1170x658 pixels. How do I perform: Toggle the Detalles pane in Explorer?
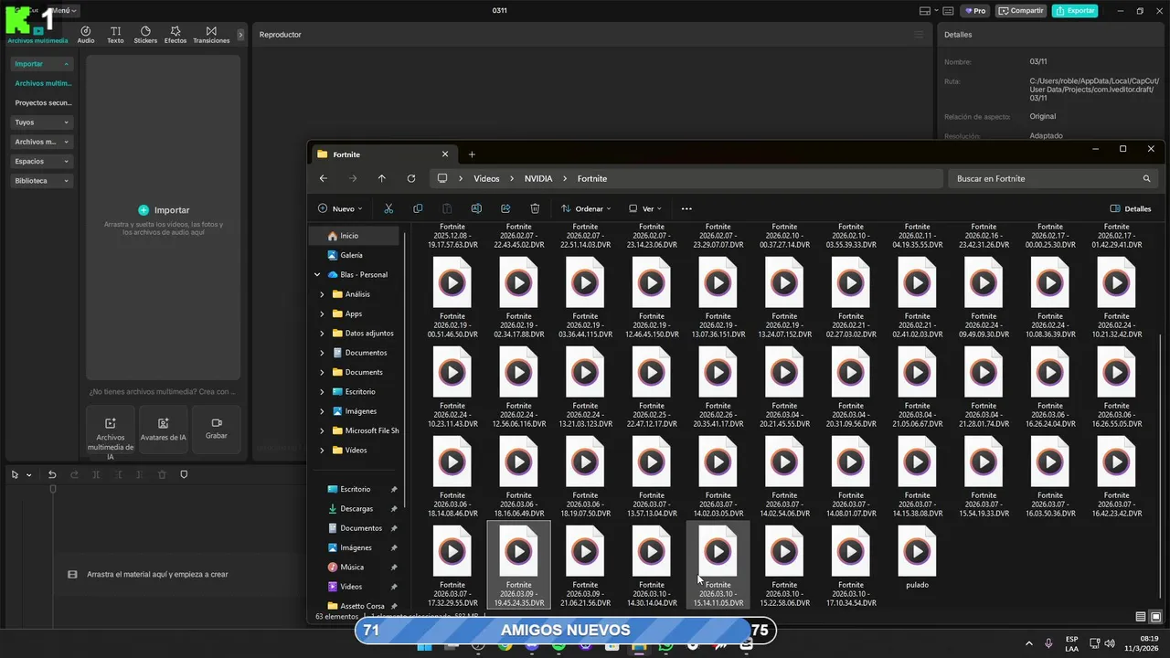pos(1131,208)
